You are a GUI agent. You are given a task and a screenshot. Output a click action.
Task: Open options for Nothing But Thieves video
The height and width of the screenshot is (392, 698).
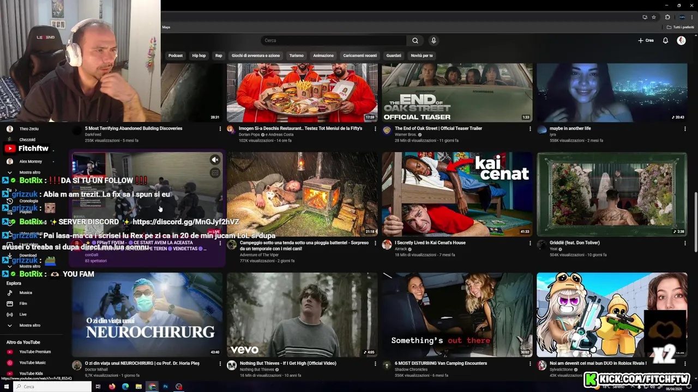click(375, 364)
